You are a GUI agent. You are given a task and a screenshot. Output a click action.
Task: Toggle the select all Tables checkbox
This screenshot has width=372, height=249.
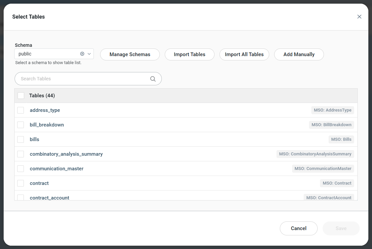(21, 96)
